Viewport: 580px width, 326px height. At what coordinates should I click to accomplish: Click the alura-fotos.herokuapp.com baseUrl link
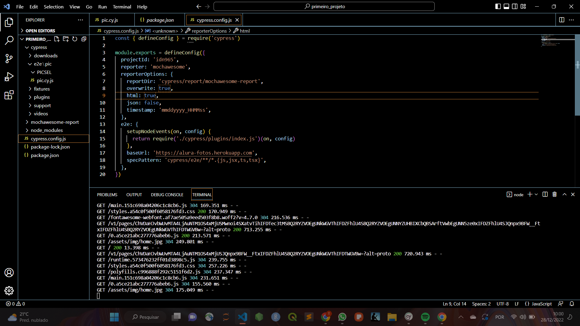[x=204, y=153]
